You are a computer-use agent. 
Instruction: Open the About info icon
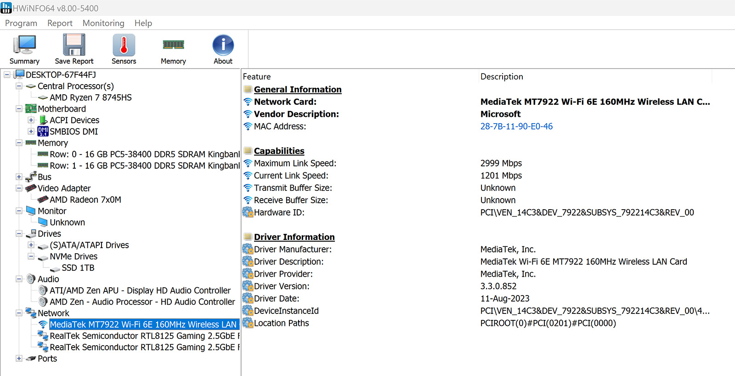click(x=223, y=45)
